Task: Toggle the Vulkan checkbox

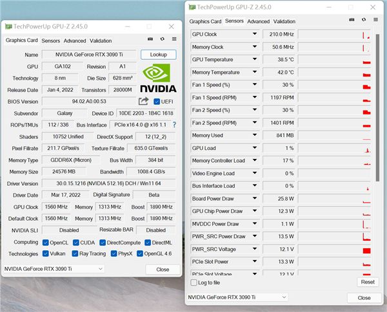Action: [x=45, y=253]
